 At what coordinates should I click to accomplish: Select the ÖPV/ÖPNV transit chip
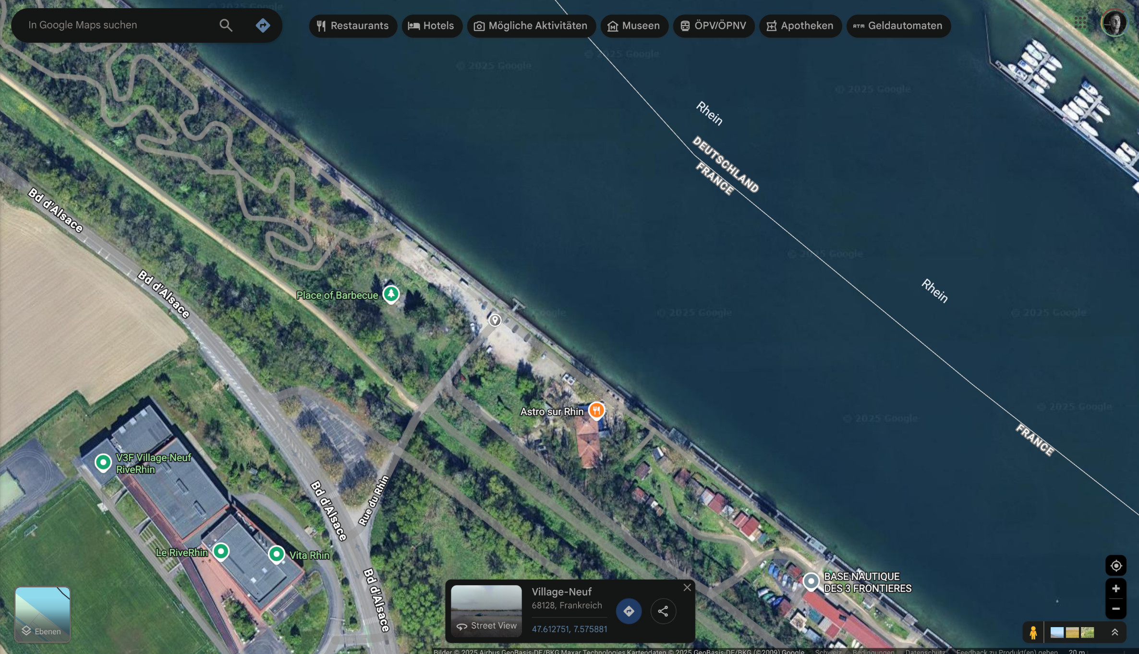pyautogui.click(x=714, y=26)
